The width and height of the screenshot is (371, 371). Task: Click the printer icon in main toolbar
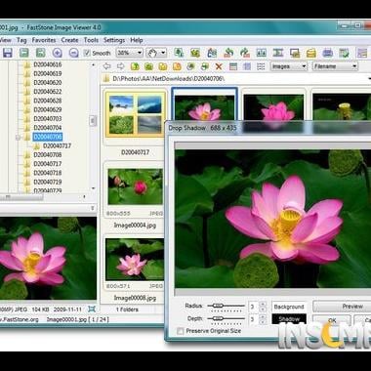327,53
